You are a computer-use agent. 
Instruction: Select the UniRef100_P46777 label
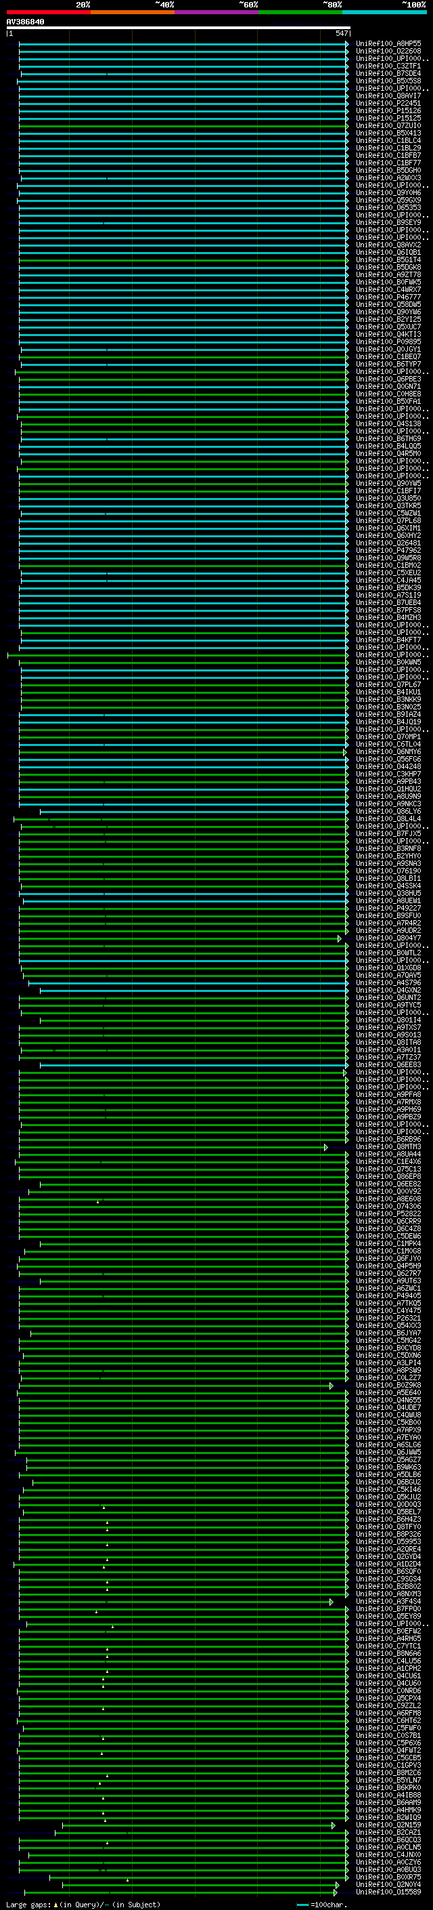point(388,297)
